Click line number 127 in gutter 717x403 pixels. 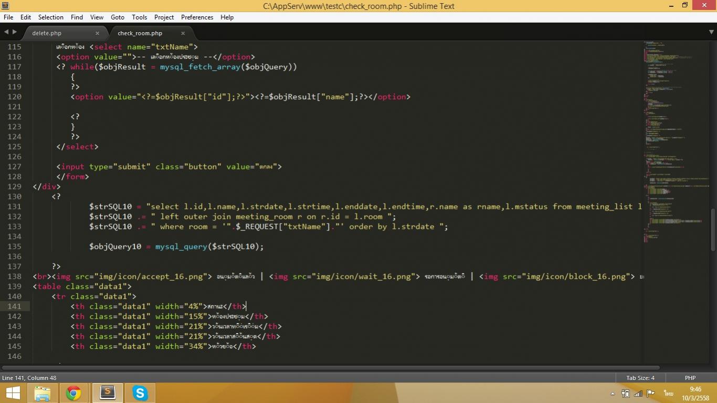[x=14, y=166]
